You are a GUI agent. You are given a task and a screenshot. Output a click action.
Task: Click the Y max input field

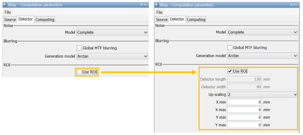[244, 125]
